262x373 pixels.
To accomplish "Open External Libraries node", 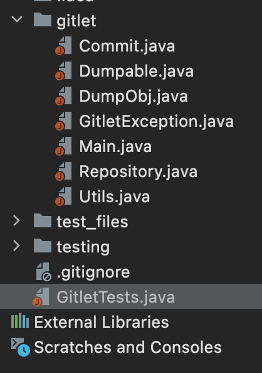I will point(102,322).
